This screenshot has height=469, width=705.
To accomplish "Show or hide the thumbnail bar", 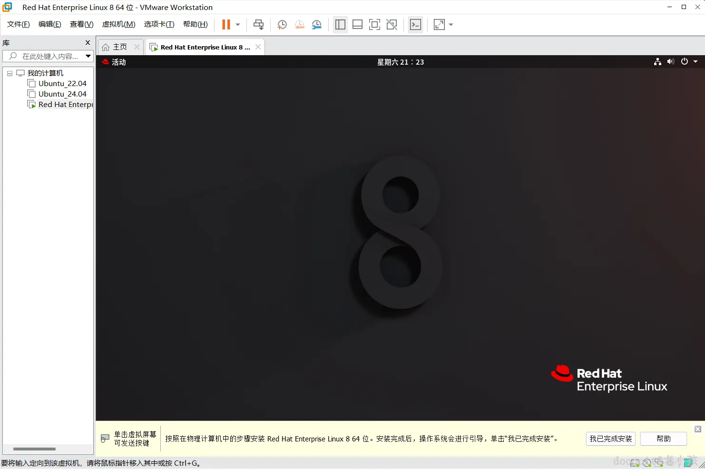I will (x=357, y=24).
